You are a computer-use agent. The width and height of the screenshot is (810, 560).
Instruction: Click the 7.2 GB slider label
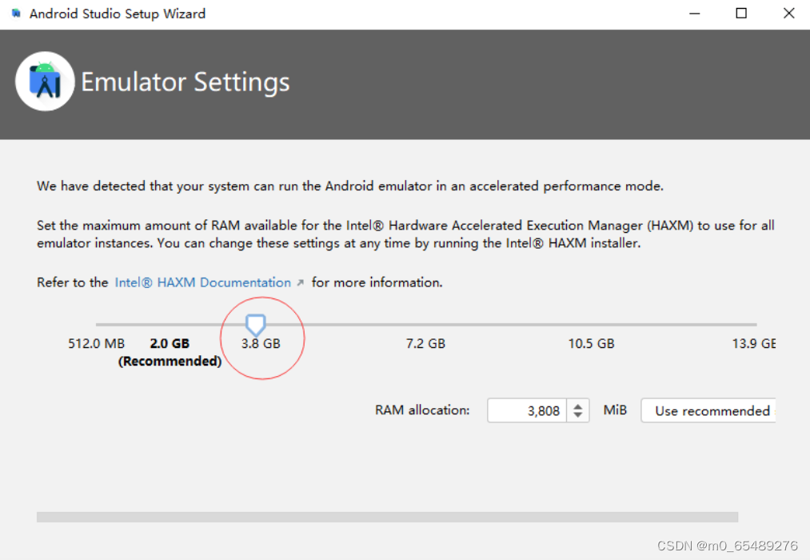point(425,344)
